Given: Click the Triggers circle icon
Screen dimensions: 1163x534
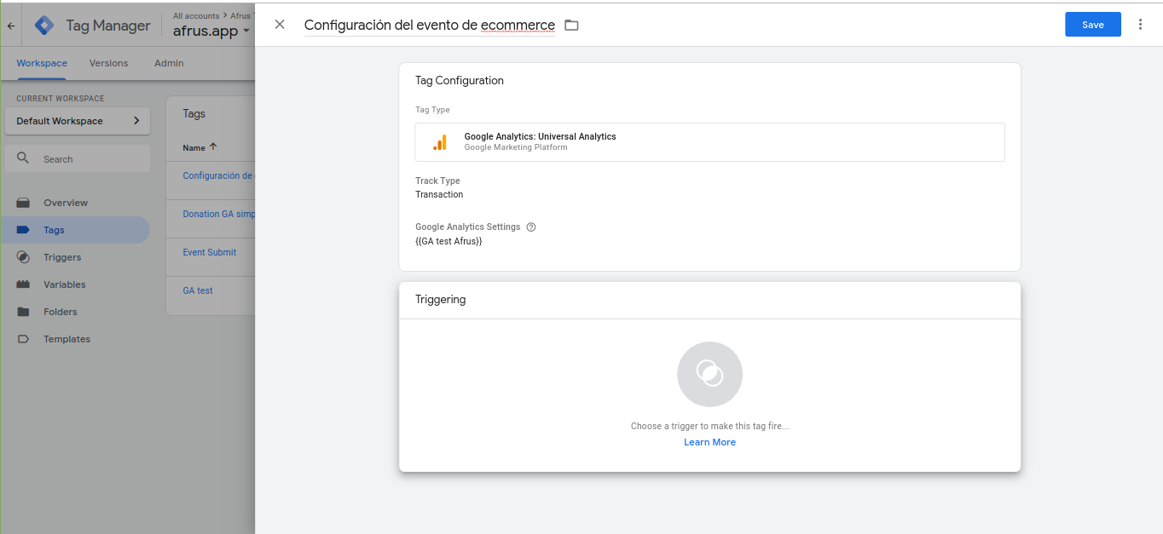Looking at the screenshot, I should (23, 257).
